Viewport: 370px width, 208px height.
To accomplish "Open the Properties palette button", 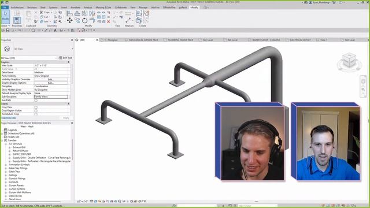I will pyautogui.click(x=17, y=20).
